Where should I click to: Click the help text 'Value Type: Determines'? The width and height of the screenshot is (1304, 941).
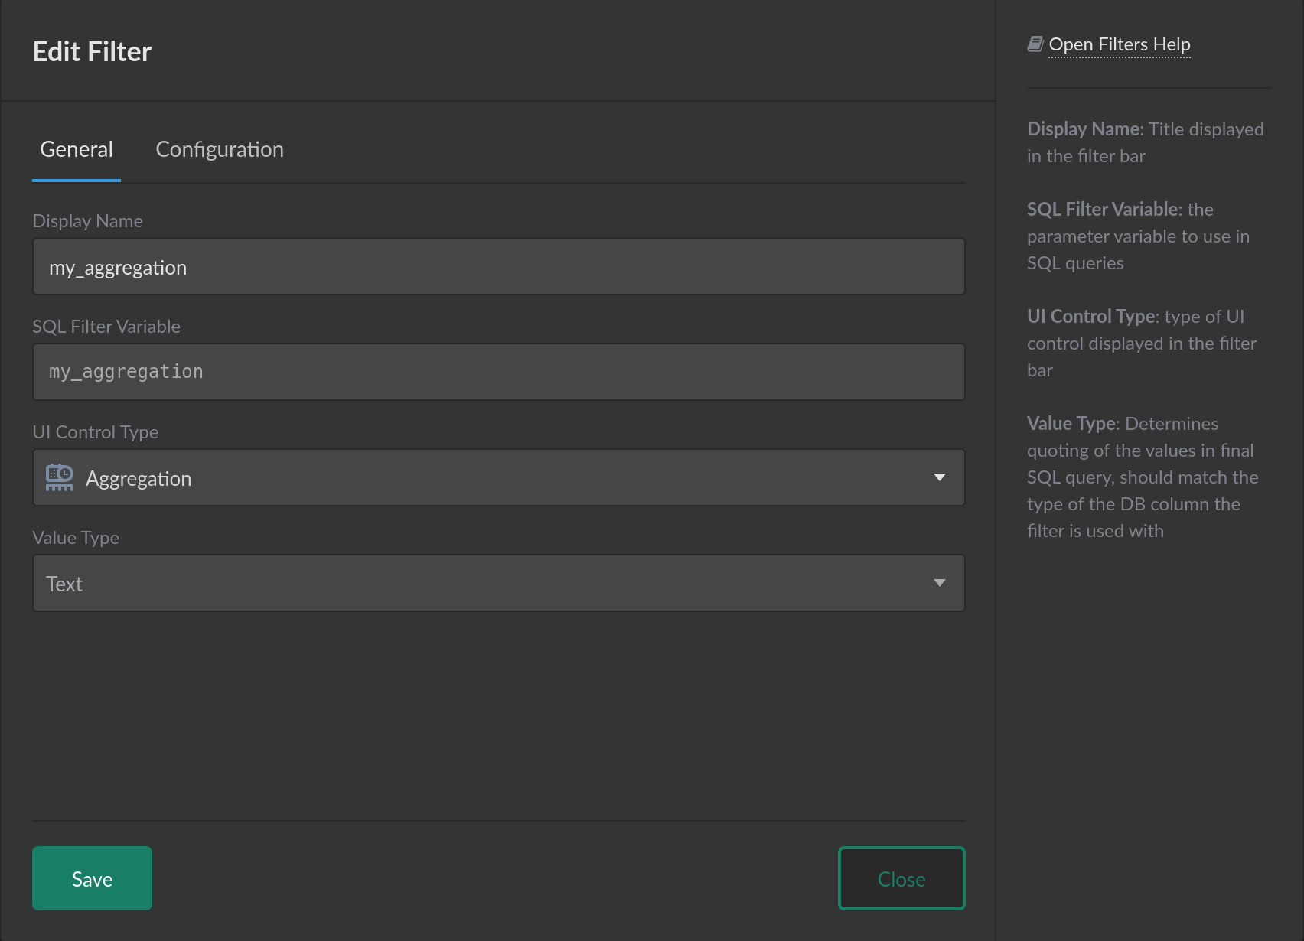click(x=1123, y=424)
